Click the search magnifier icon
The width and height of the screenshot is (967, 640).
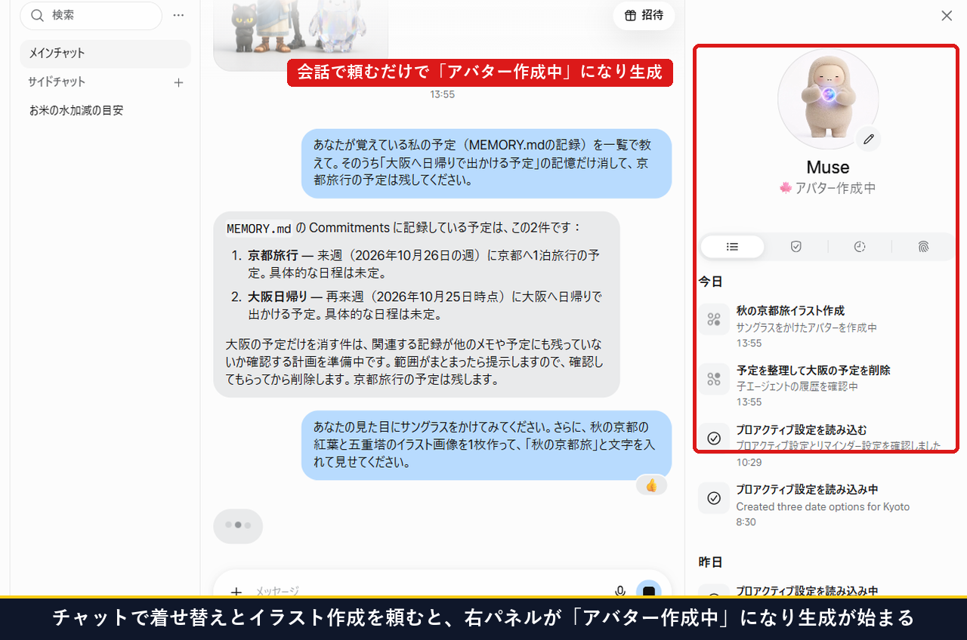pos(37,15)
